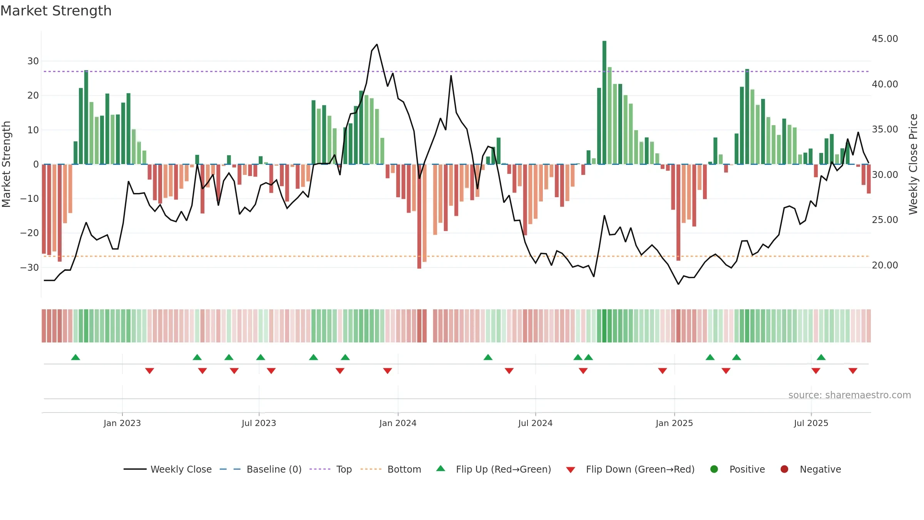
Task: Toggle Flip Down (Green→Red) legend entry
Action: click(x=630, y=469)
